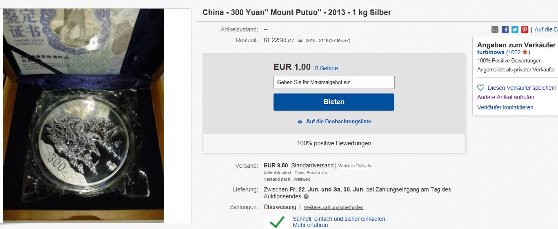Open the delivery info question mark icon
Image resolution: width=558 pixels, height=229 pixels.
pyautogui.click(x=306, y=197)
